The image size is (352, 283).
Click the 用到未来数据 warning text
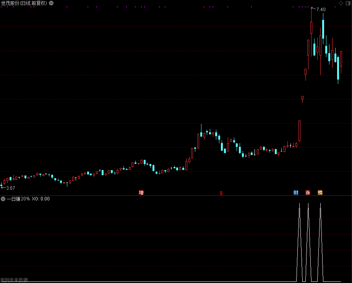click(x=14, y=280)
